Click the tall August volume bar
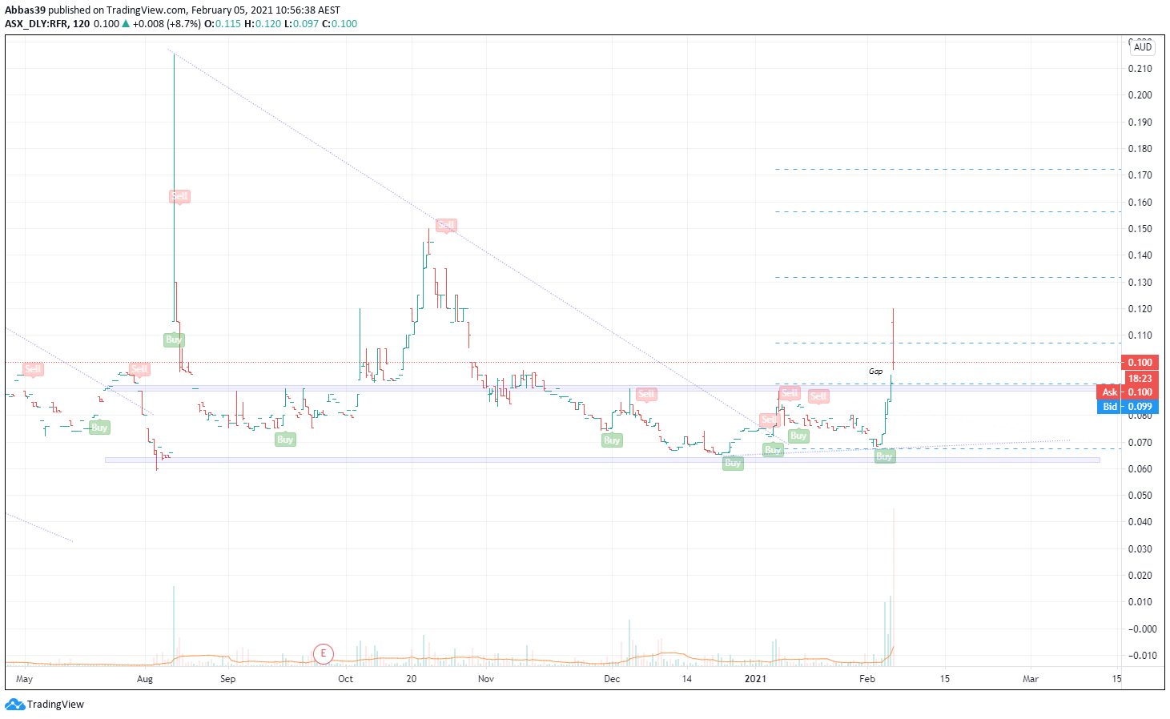This screenshot has height=719, width=1170. [x=174, y=626]
